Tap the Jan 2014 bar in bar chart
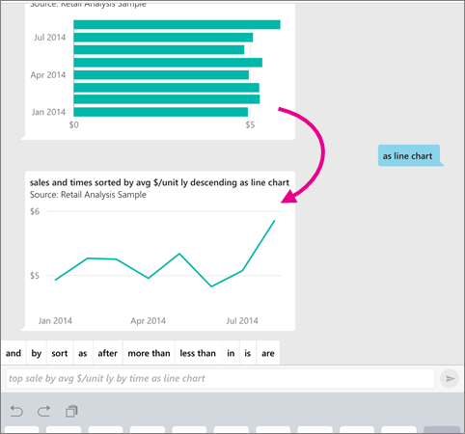465x434 pixels. point(161,112)
